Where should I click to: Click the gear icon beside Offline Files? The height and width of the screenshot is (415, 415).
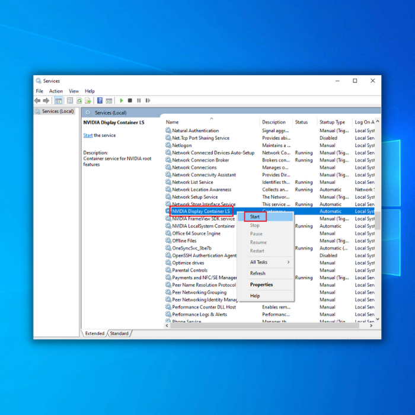pyautogui.click(x=168, y=241)
